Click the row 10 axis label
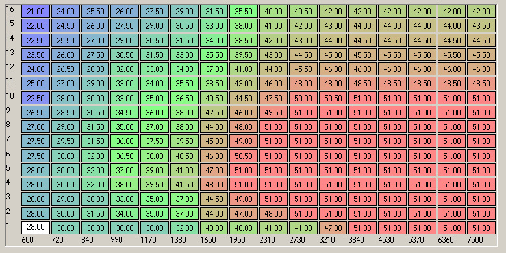 pyautogui.click(x=10, y=95)
